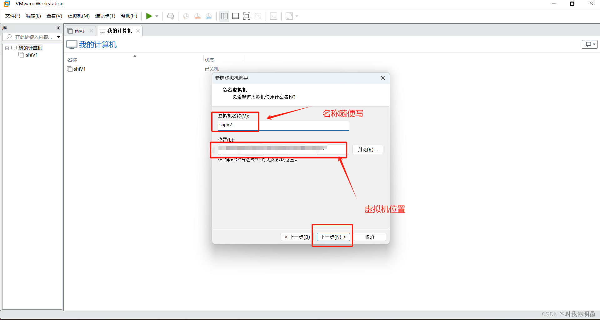Click the 位置 path input field
Screen dimensions: 600x320
tap(283, 149)
